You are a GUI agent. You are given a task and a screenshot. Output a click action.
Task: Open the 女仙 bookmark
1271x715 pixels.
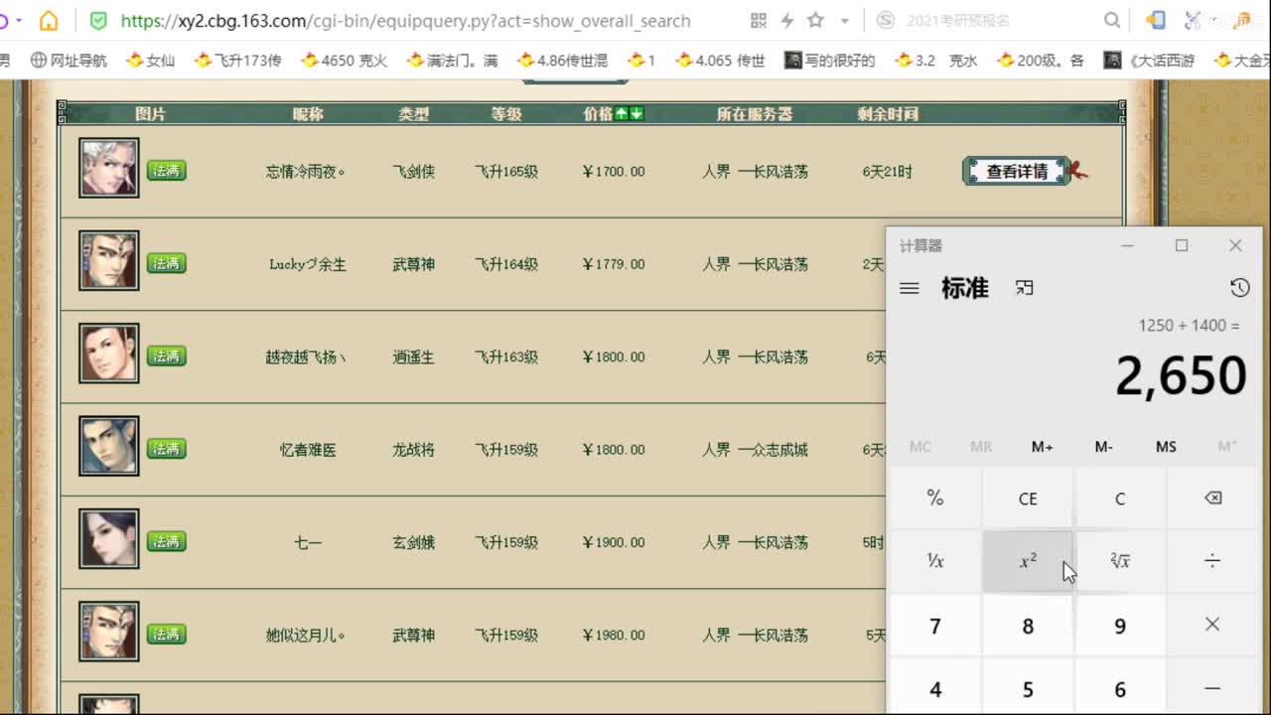pyautogui.click(x=151, y=61)
